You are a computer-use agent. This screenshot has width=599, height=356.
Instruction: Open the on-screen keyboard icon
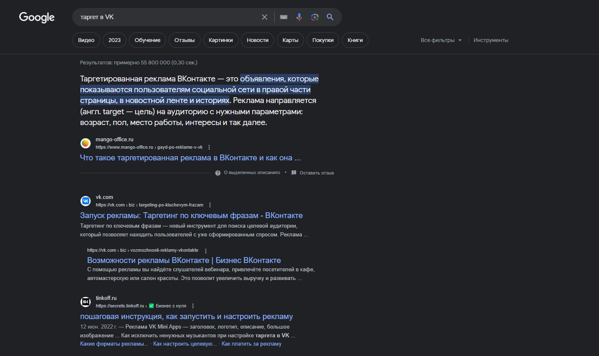284,17
